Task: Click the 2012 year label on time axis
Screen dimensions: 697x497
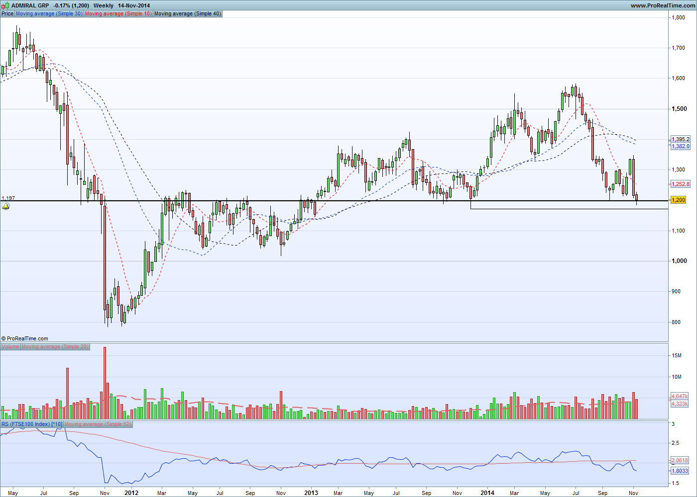Action: (x=131, y=493)
